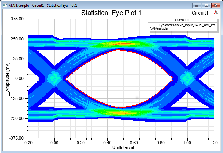Click the plot window icon in title bar
Screen dimensions: 223x153
point(5,6)
